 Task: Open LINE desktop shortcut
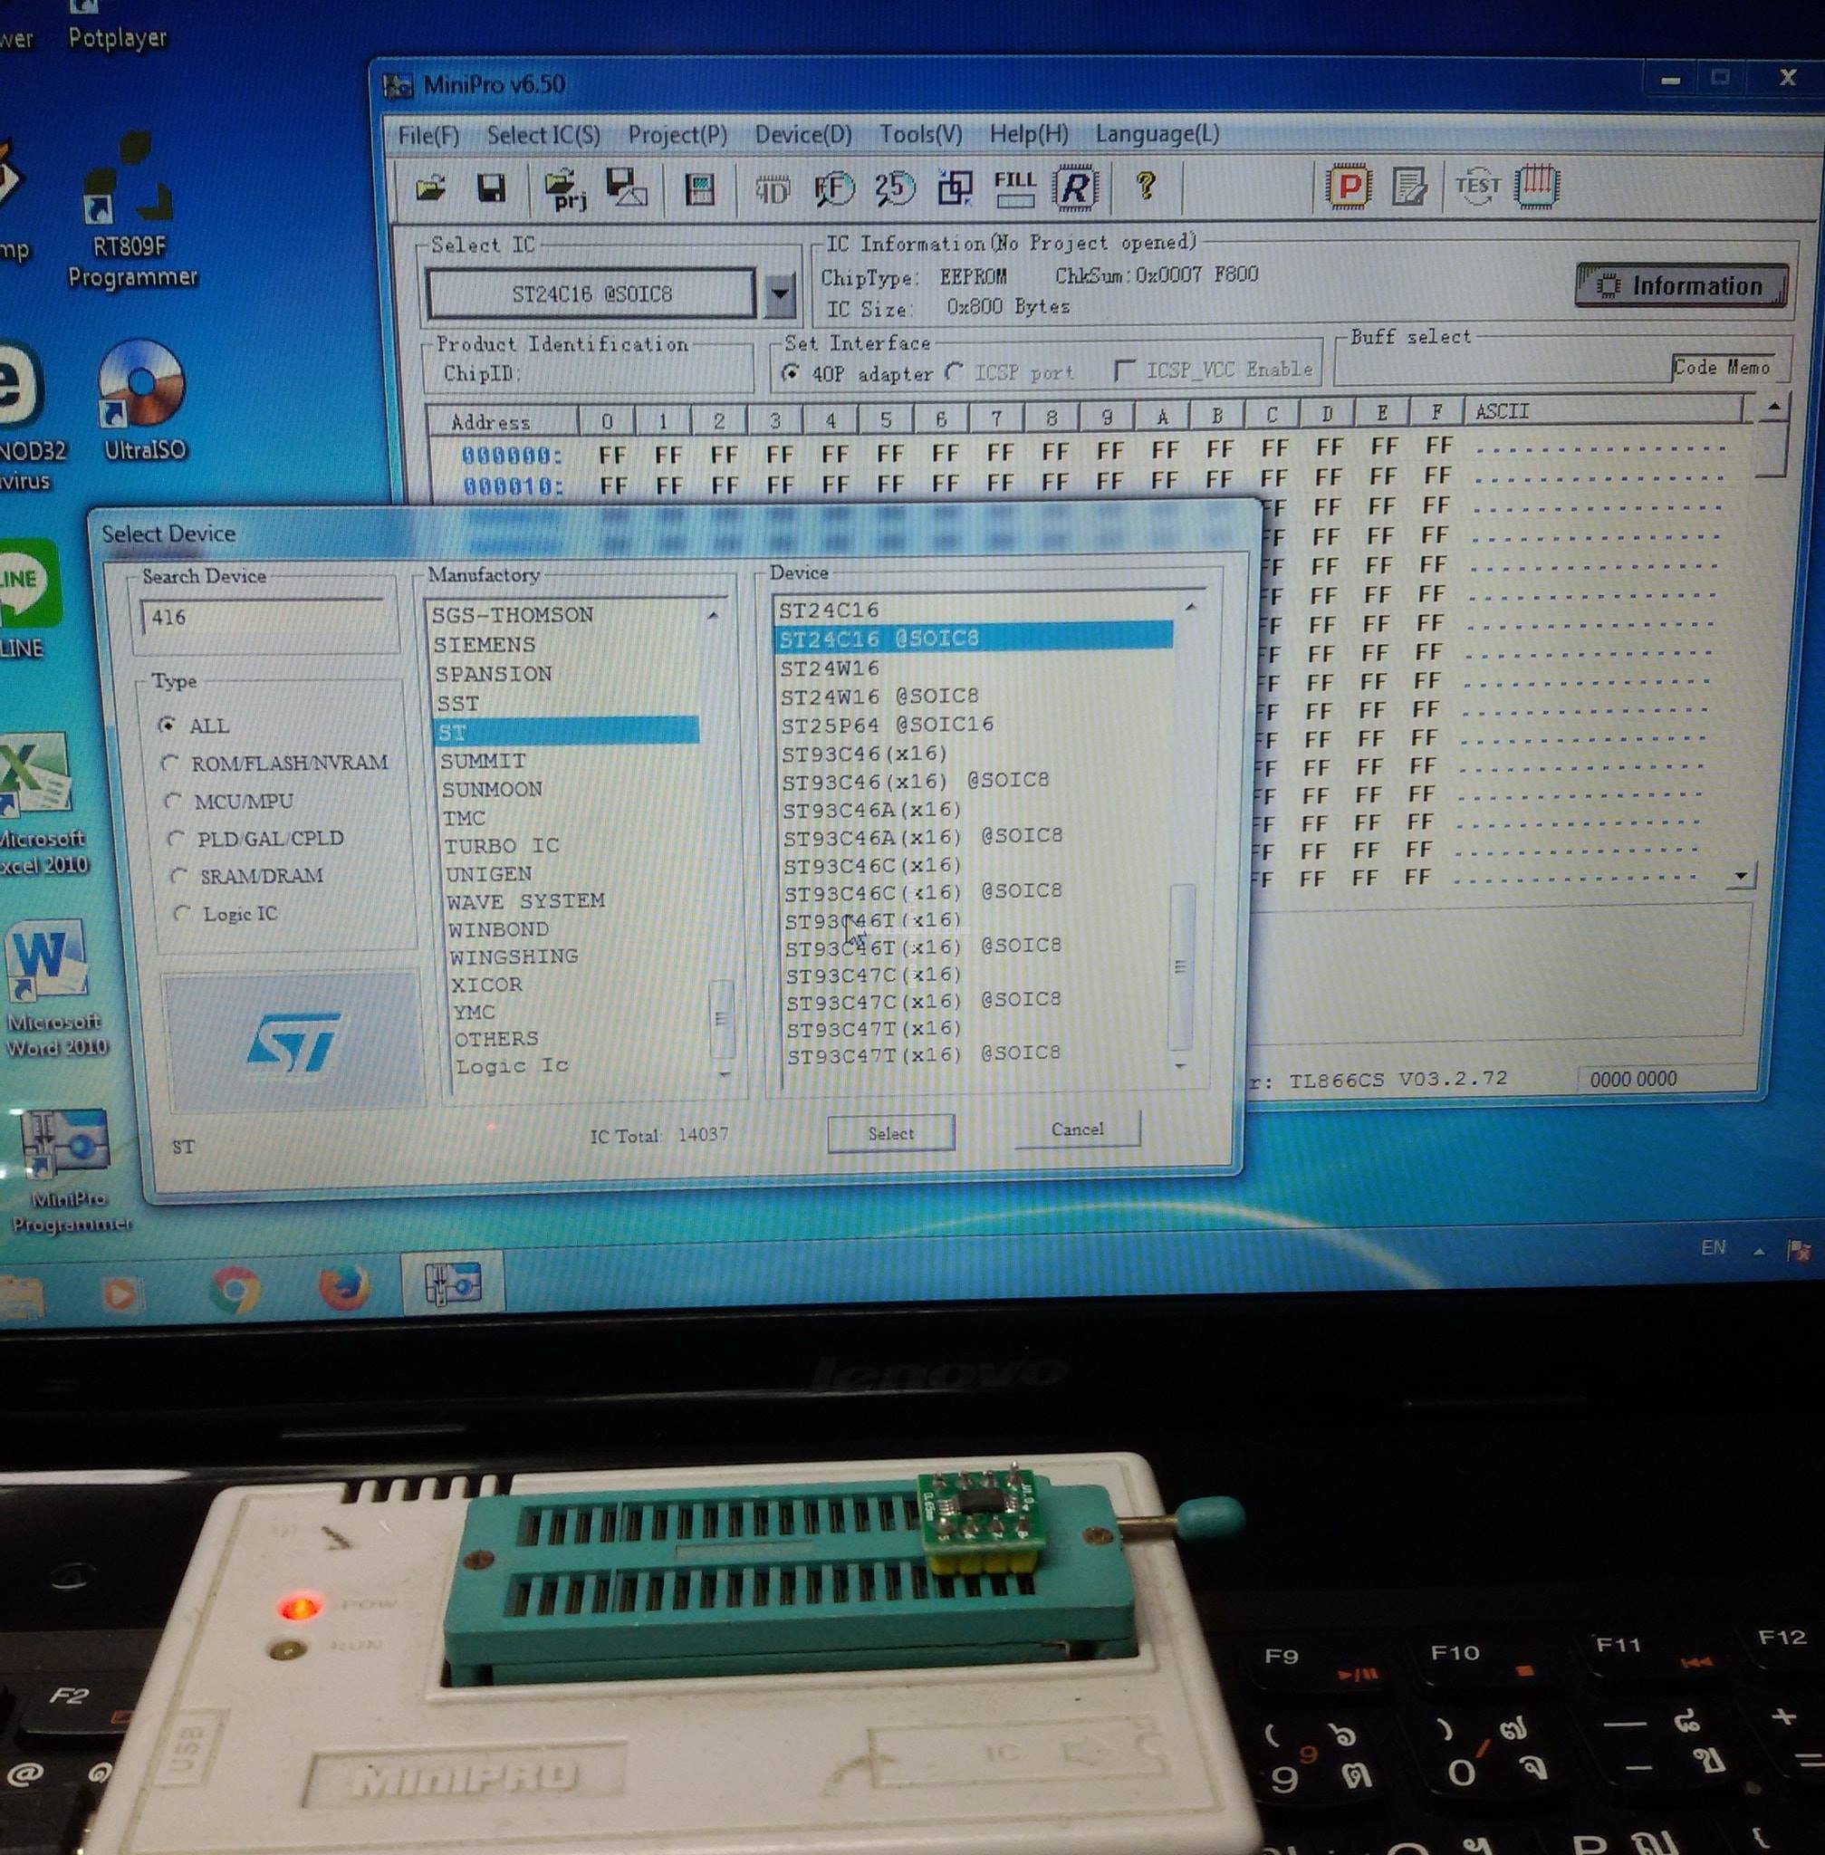[x=27, y=599]
